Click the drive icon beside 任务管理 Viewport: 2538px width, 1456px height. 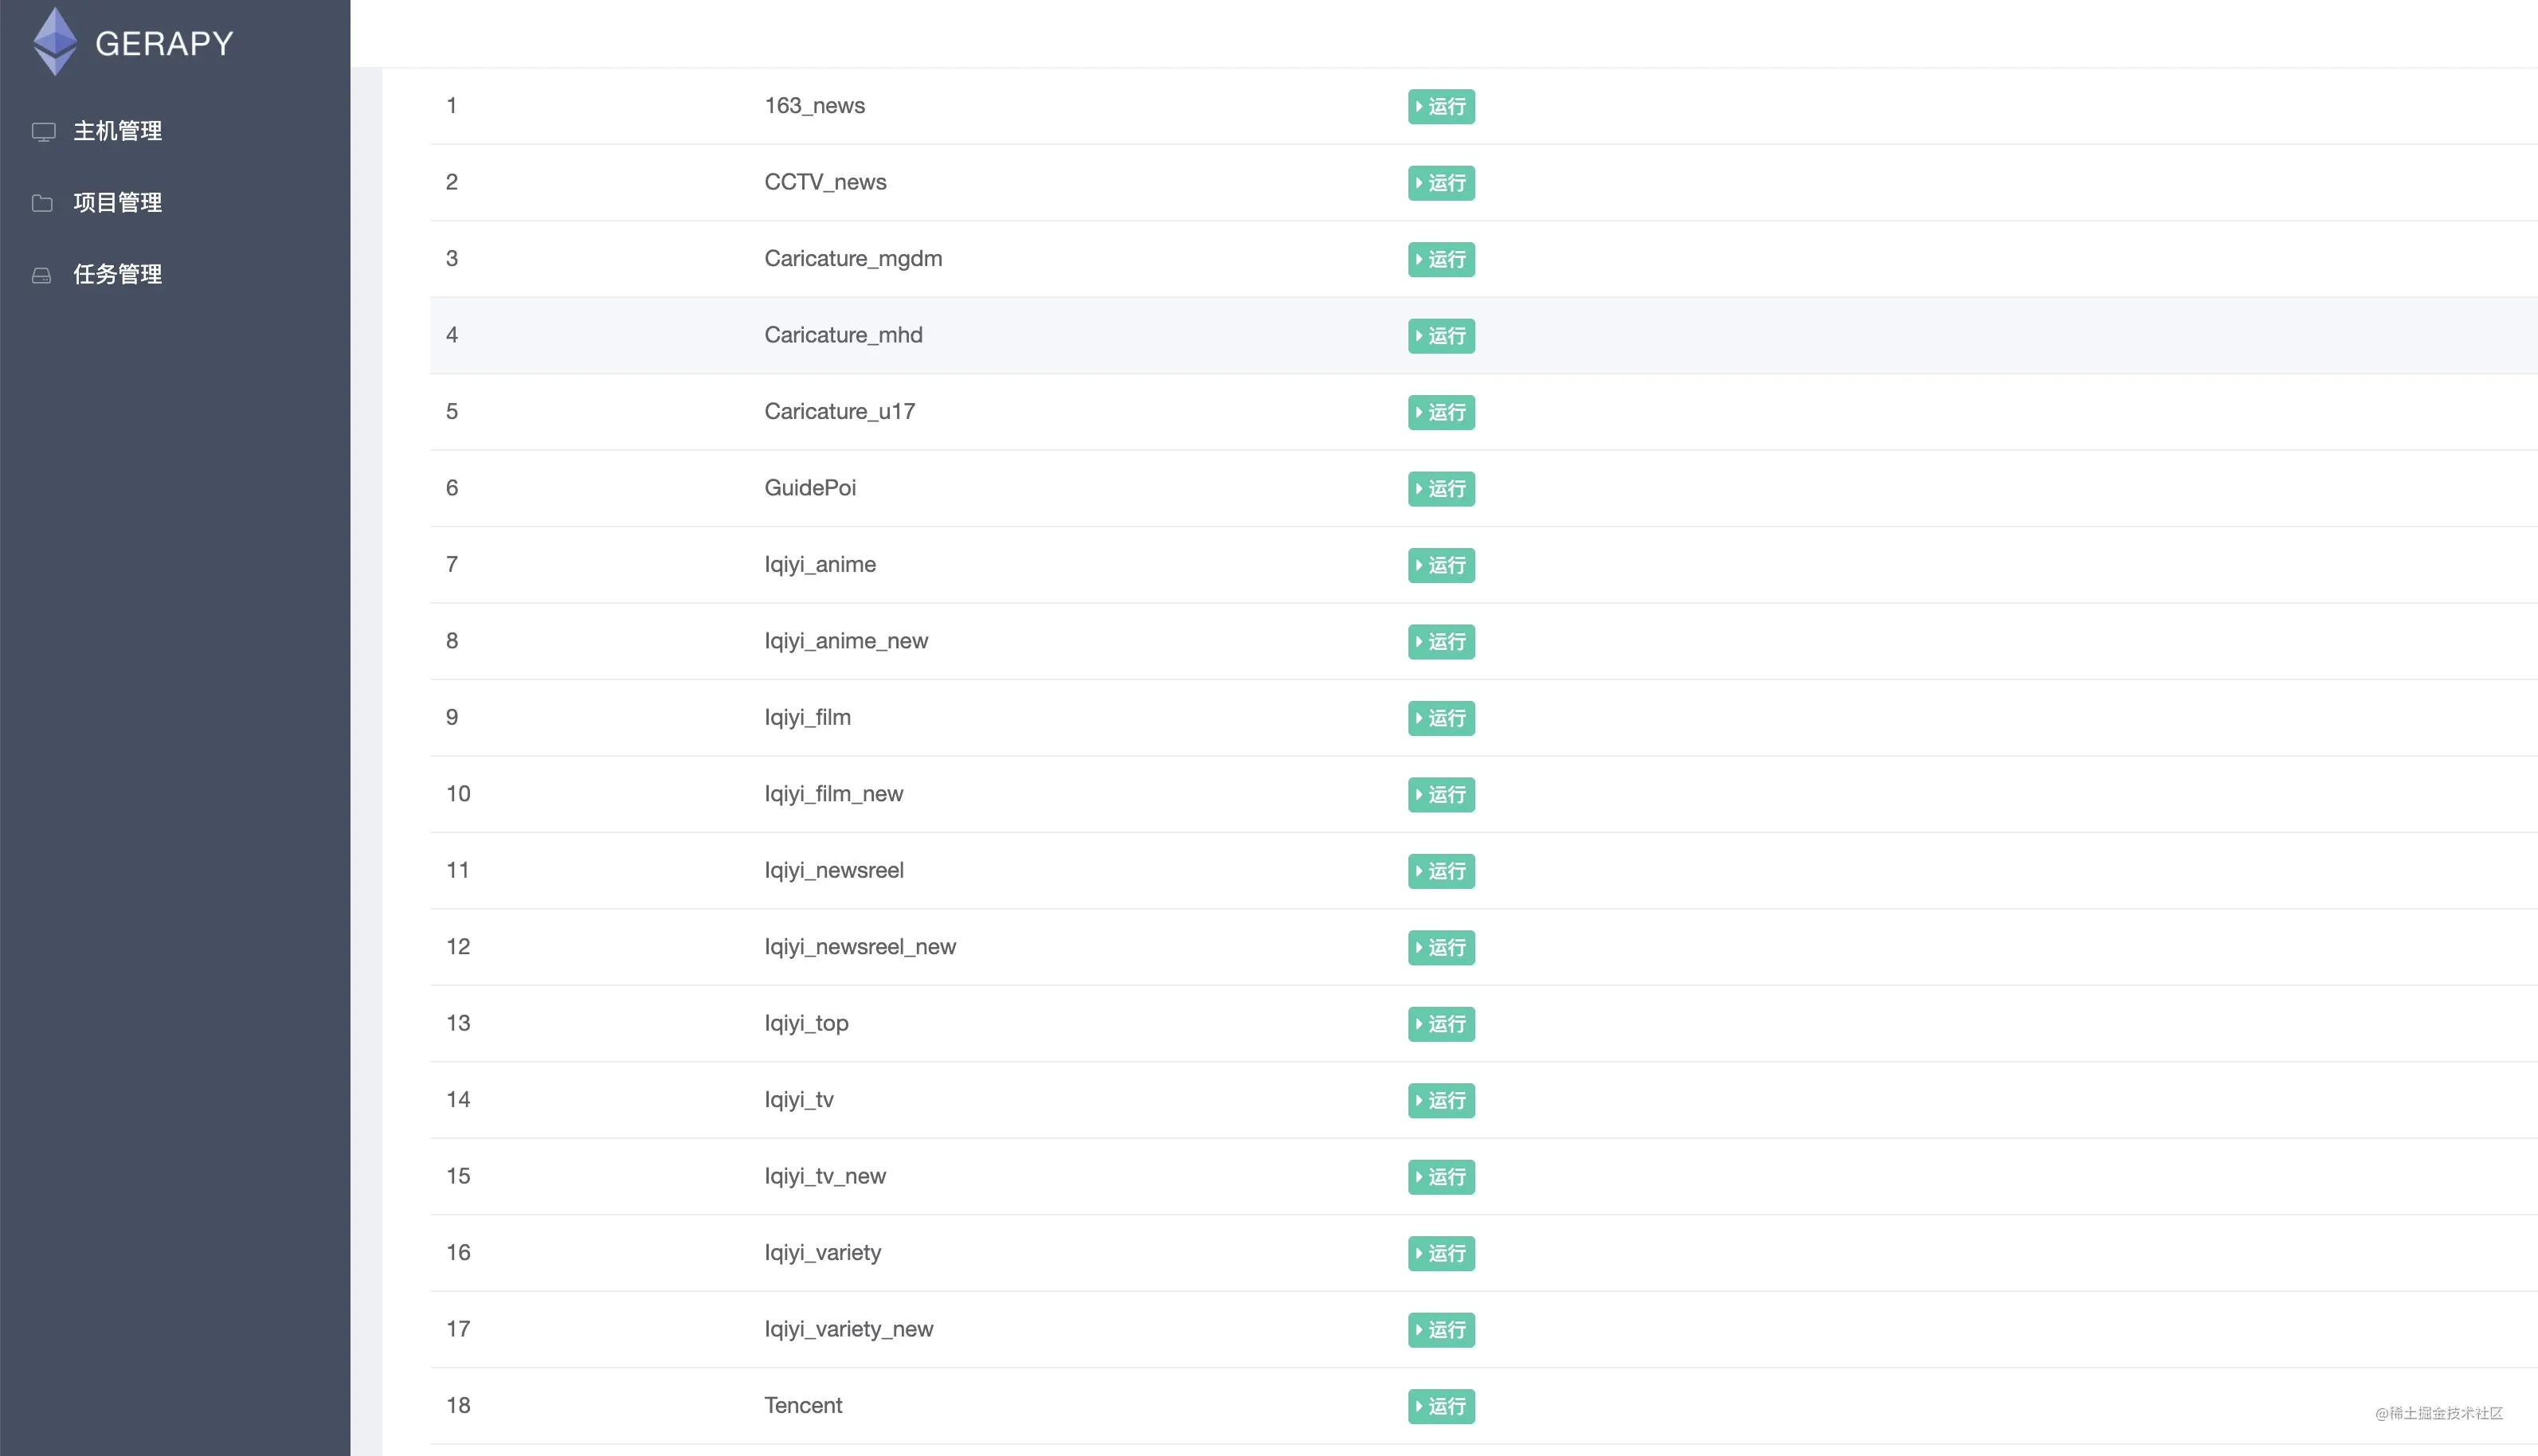pyautogui.click(x=41, y=275)
